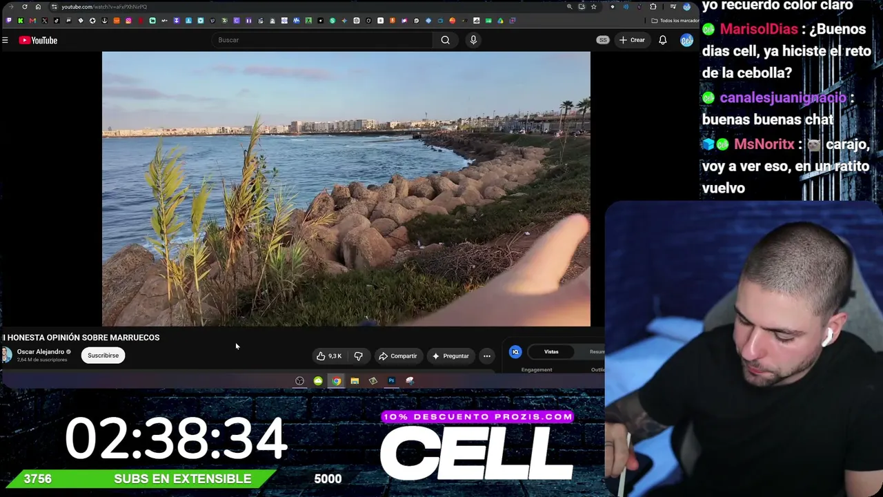Click the Preguntar button
The height and width of the screenshot is (497, 883).
pyautogui.click(x=450, y=356)
